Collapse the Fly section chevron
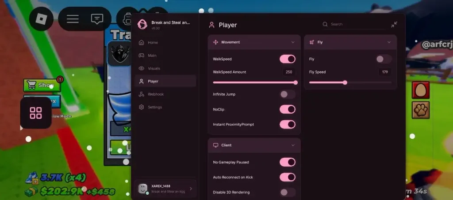The height and width of the screenshot is (200, 453). pos(389,42)
